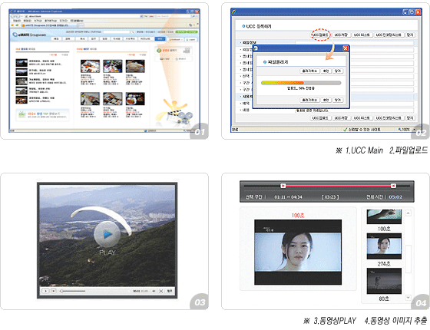Open the first food thumbnail in the UCC grid
This screenshot has width=430, height=330.
[x=91, y=66]
